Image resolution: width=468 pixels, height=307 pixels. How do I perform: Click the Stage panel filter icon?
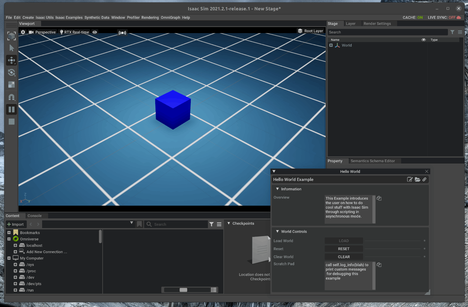452,32
